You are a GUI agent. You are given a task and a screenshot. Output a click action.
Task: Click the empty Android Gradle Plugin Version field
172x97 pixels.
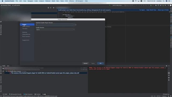tap(55, 25)
